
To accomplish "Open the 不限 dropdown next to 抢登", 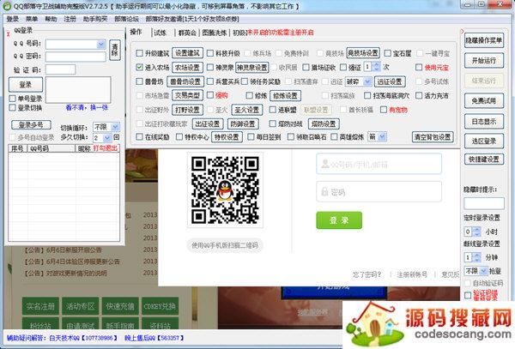I will click(x=483, y=271).
